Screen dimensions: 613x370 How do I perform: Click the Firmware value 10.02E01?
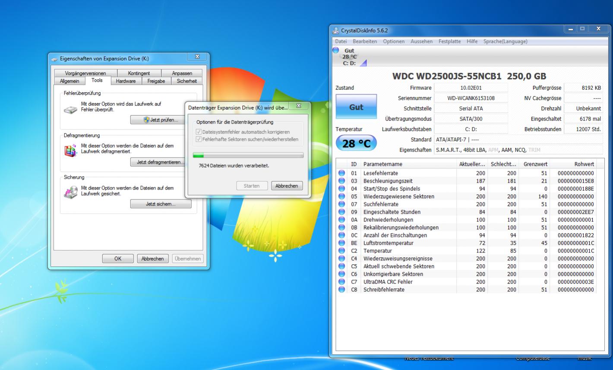pyautogui.click(x=471, y=88)
